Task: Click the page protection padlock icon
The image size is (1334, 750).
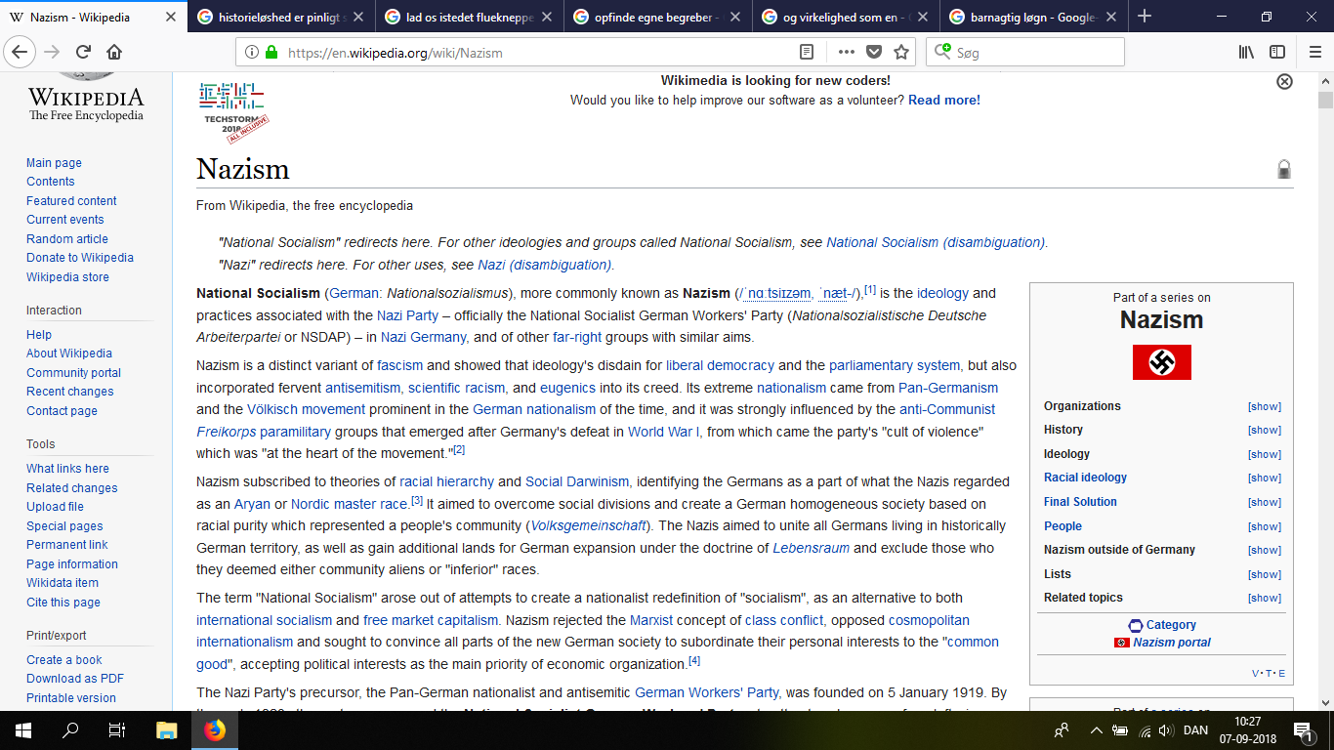Action: (x=1284, y=170)
